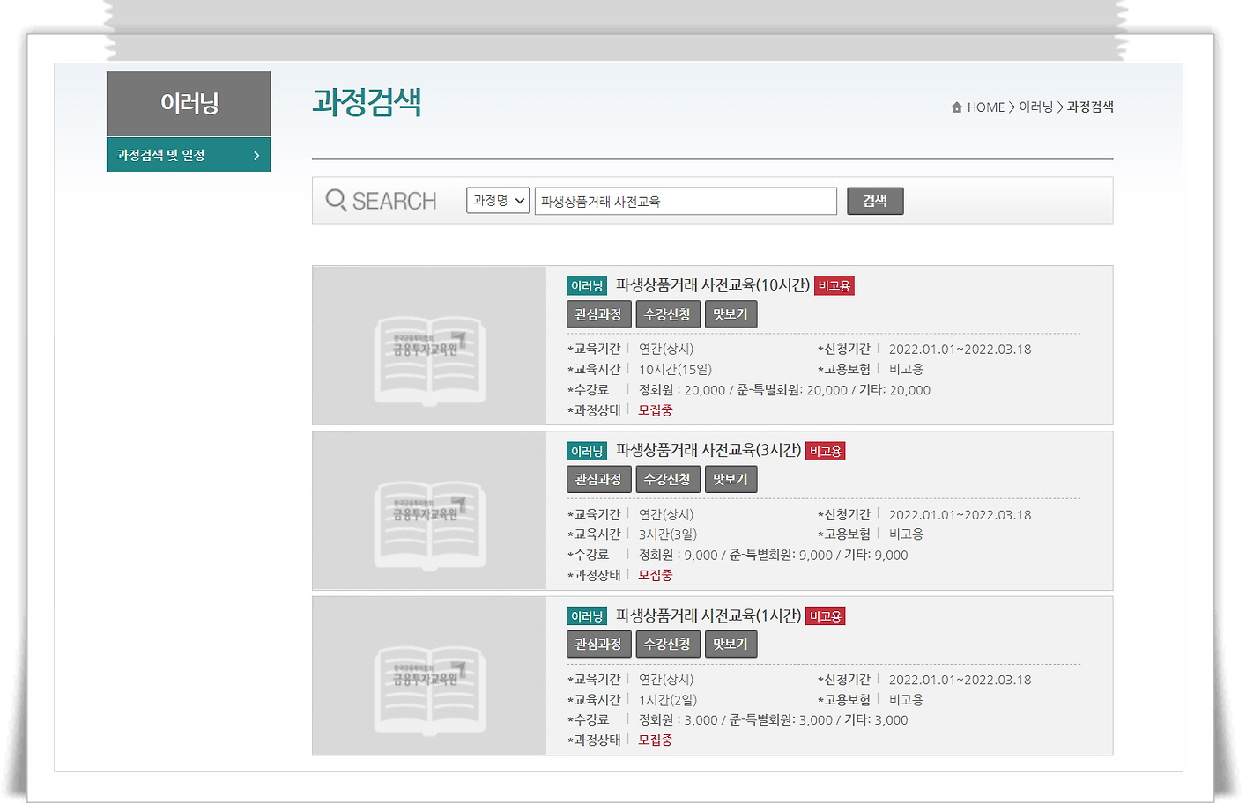This screenshot has width=1246, height=803.
Task: Click 모집중 status of the 10시간 course
Action: [x=656, y=410]
